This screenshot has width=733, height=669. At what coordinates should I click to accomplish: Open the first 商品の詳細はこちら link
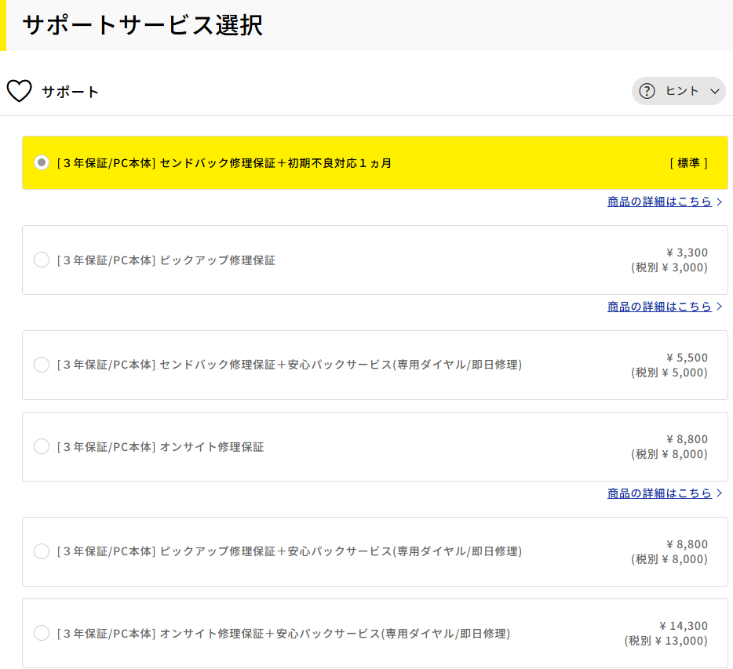tap(659, 202)
